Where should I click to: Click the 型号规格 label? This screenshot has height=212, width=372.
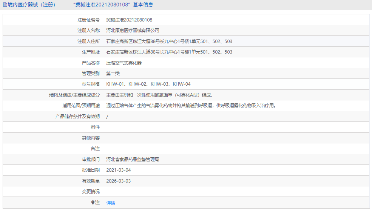pos(91,84)
